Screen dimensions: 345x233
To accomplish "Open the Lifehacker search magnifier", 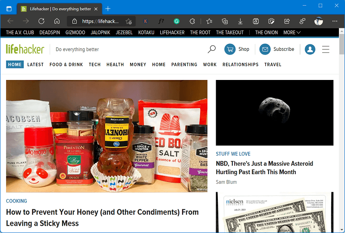I will coord(212,49).
